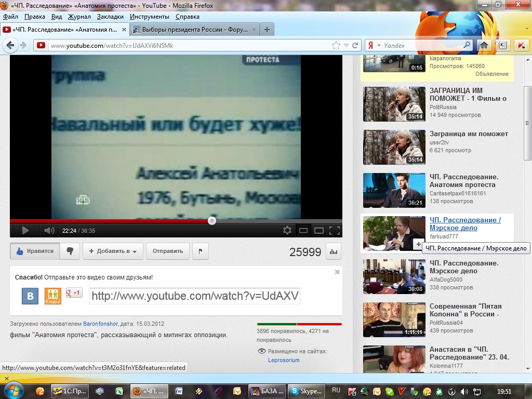The image size is (532, 399).
Task: Flag the video with the report icon
Action: point(200,251)
